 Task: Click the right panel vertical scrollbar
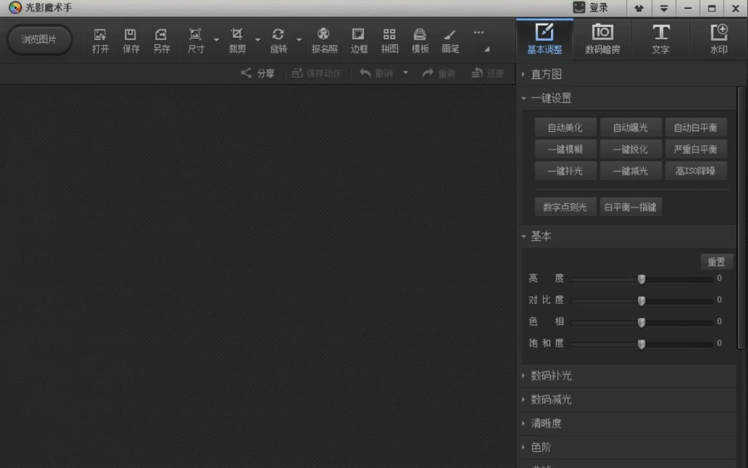tap(742, 218)
